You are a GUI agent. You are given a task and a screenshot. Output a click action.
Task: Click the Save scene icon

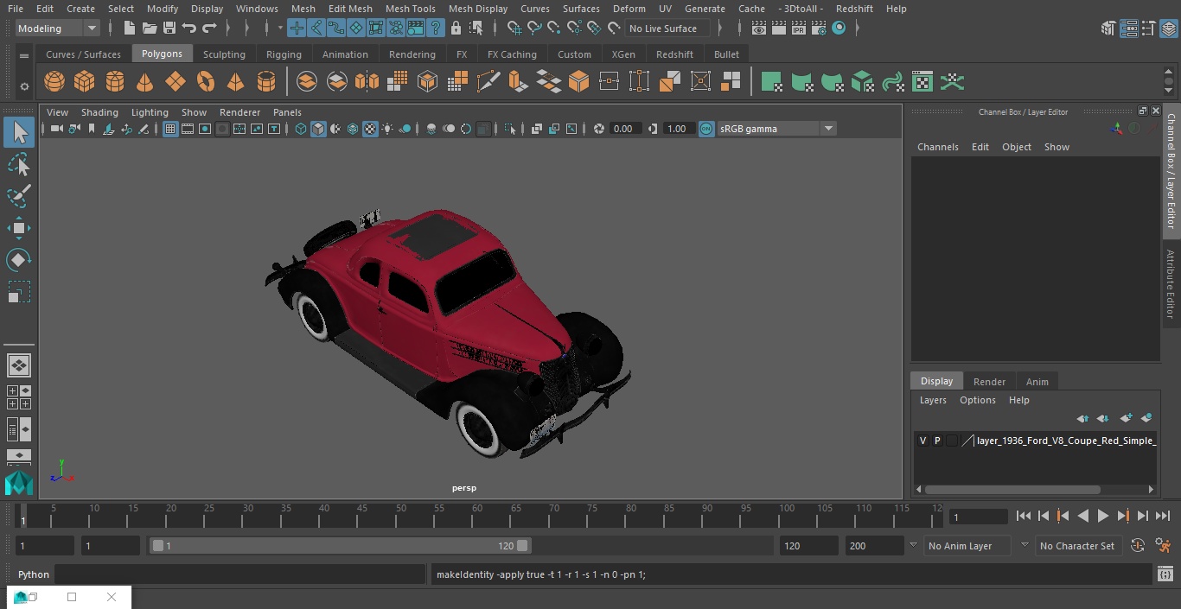click(x=169, y=29)
